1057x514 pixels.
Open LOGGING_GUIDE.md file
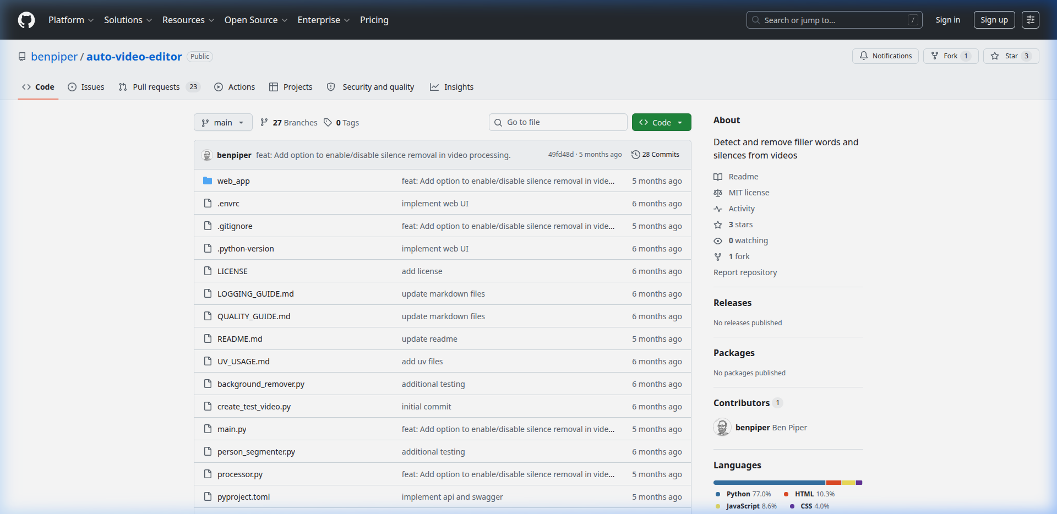[255, 294]
